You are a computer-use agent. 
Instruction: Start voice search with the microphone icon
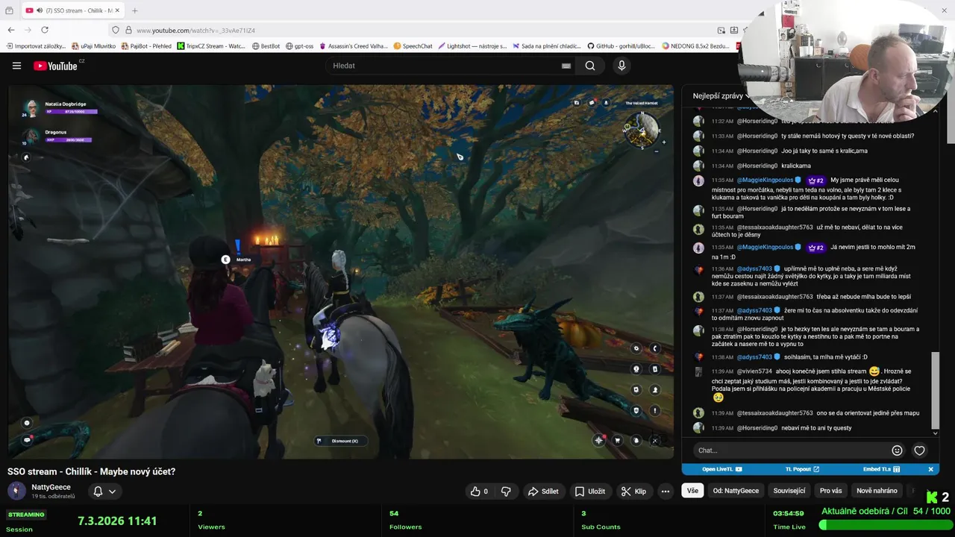621,66
